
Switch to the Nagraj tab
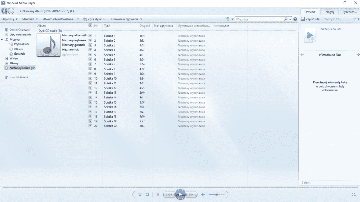(330, 12)
